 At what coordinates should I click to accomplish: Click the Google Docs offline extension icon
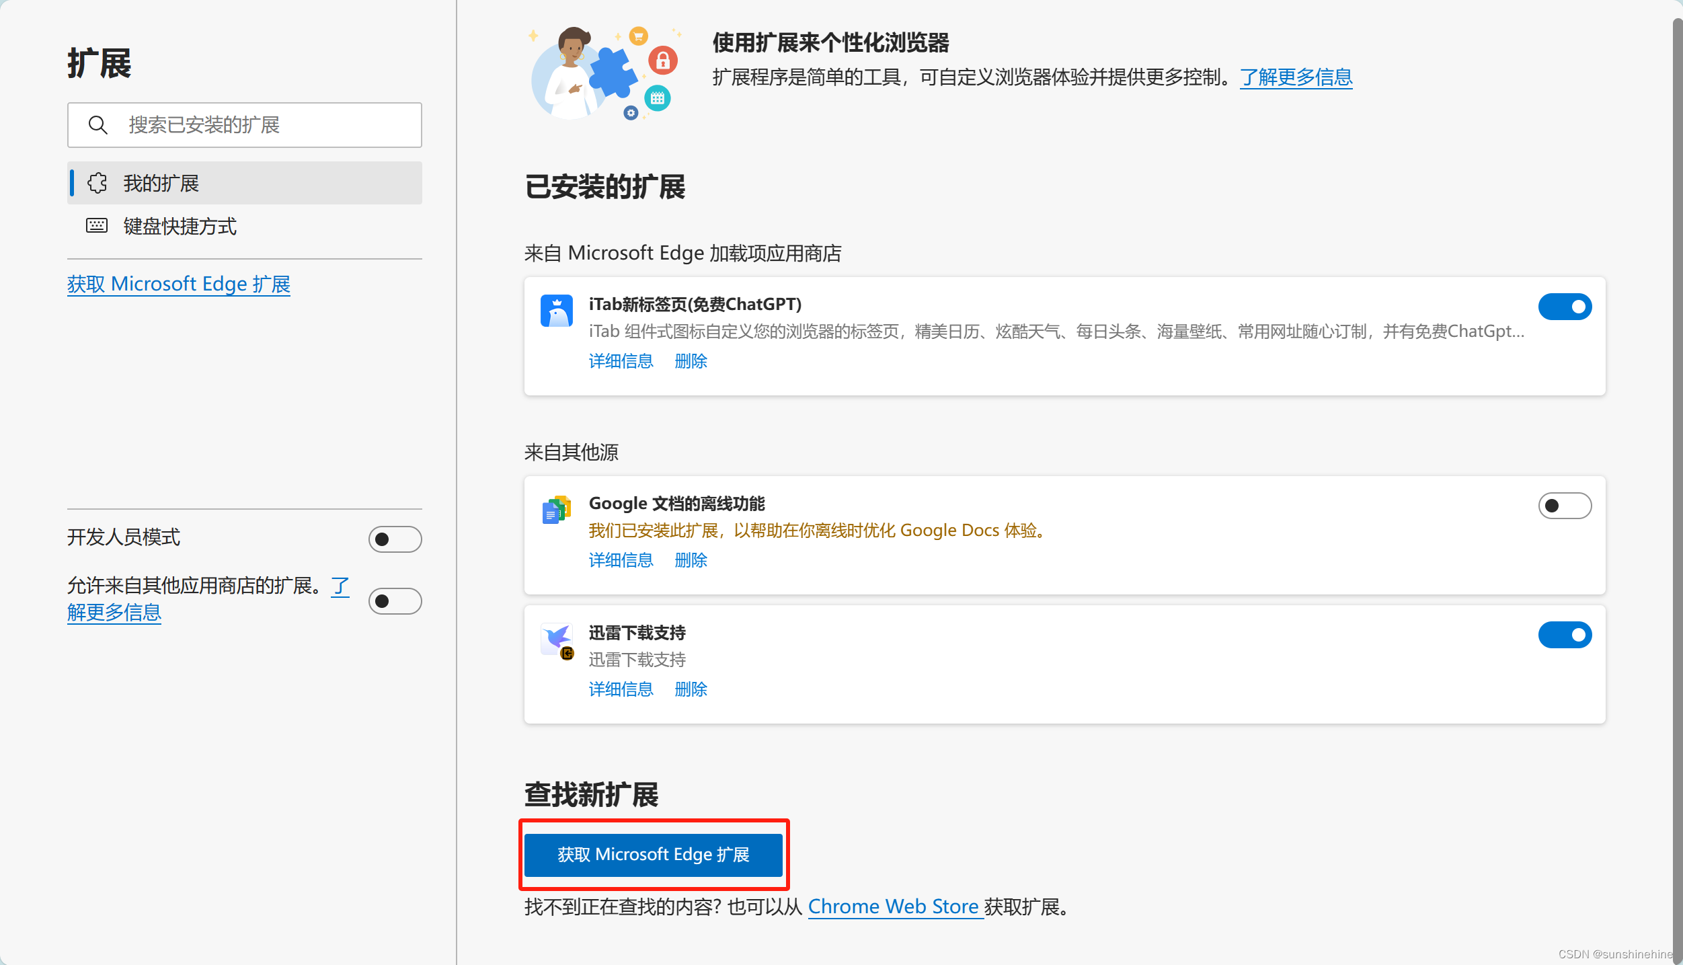coord(556,510)
